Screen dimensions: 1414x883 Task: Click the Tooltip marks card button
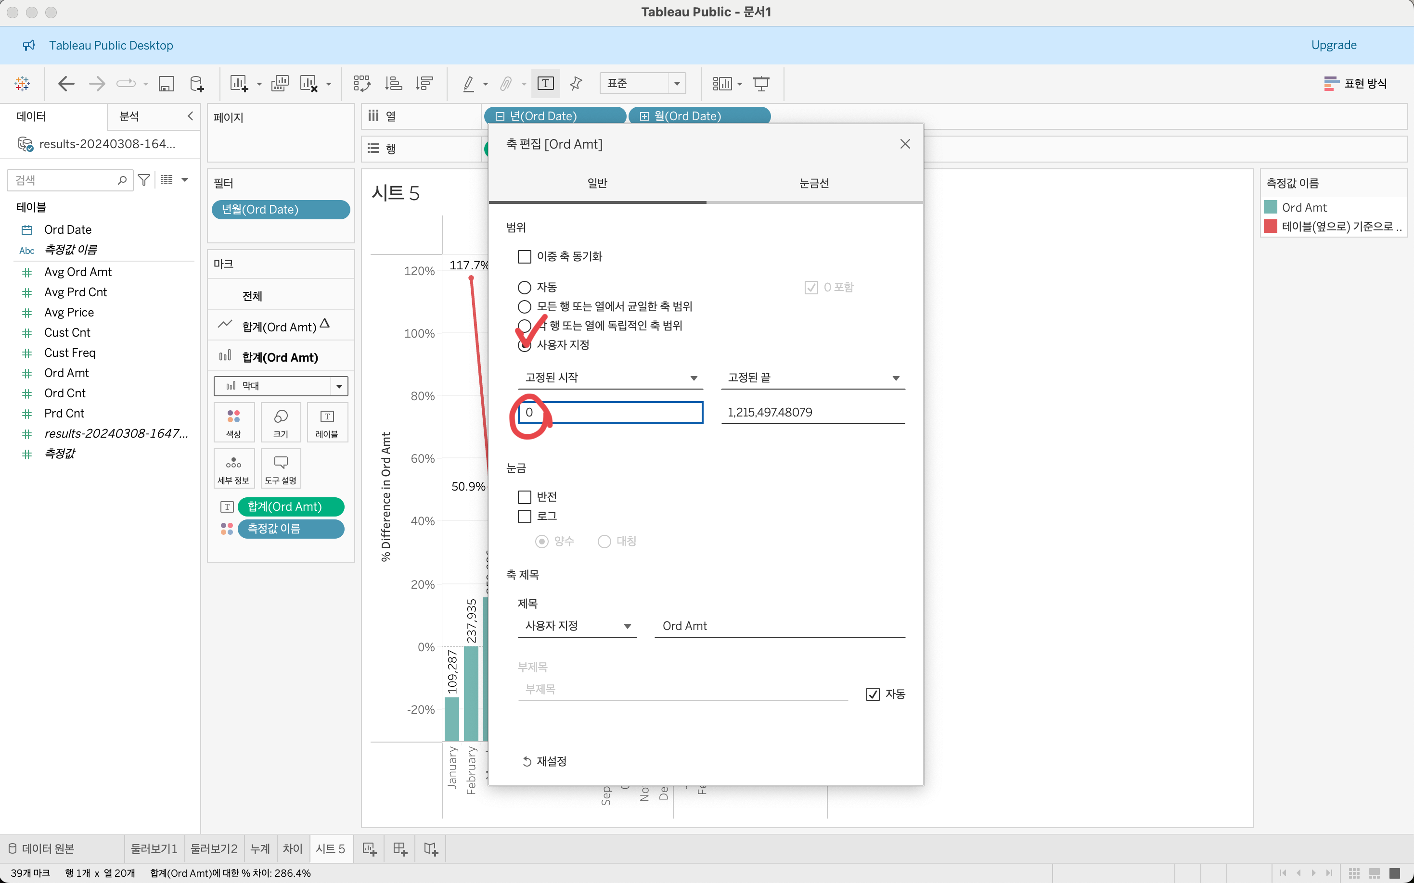pyautogui.click(x=281, y=468)
